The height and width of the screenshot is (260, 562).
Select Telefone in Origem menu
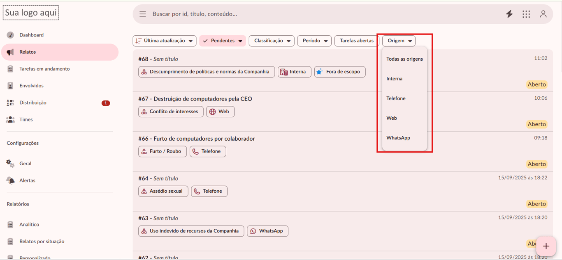point(405,98)
